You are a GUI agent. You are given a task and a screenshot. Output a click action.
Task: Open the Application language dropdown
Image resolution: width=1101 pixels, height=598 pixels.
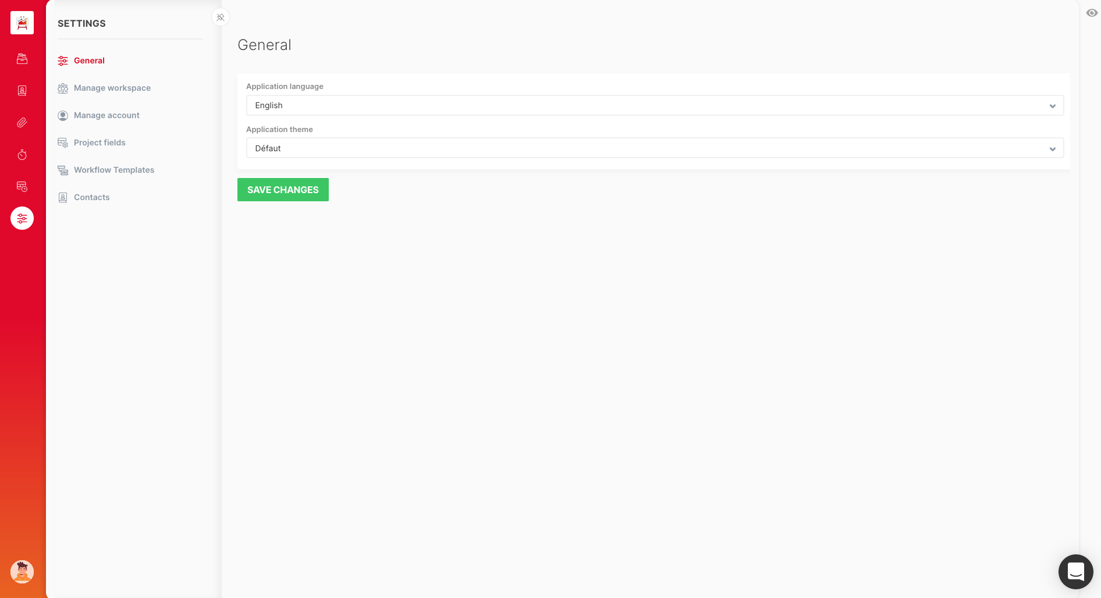click(654, 105)
